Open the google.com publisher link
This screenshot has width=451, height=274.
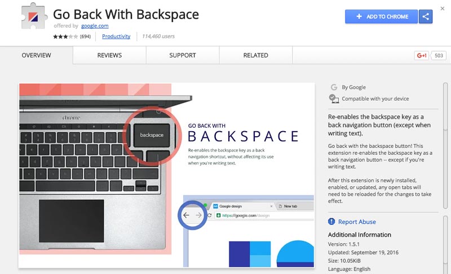click(95, 26)
